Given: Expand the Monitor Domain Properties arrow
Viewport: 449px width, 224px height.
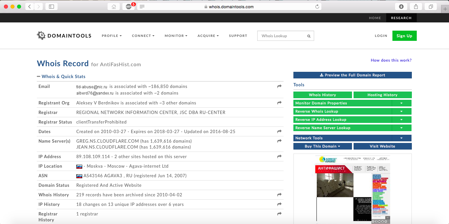Looking at the screenshot, I should point(402,103).
